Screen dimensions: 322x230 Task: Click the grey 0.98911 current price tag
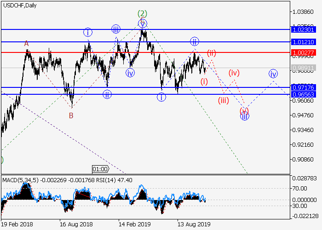[x=303, y=68]
